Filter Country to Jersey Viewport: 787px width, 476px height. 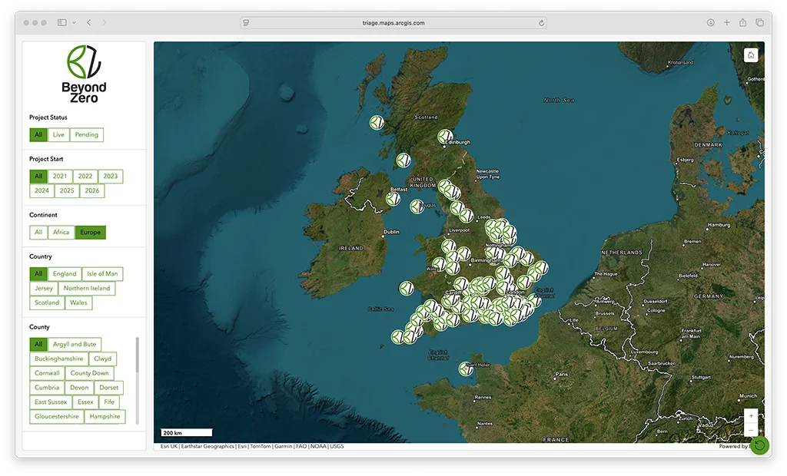click(x=44, y=289)
